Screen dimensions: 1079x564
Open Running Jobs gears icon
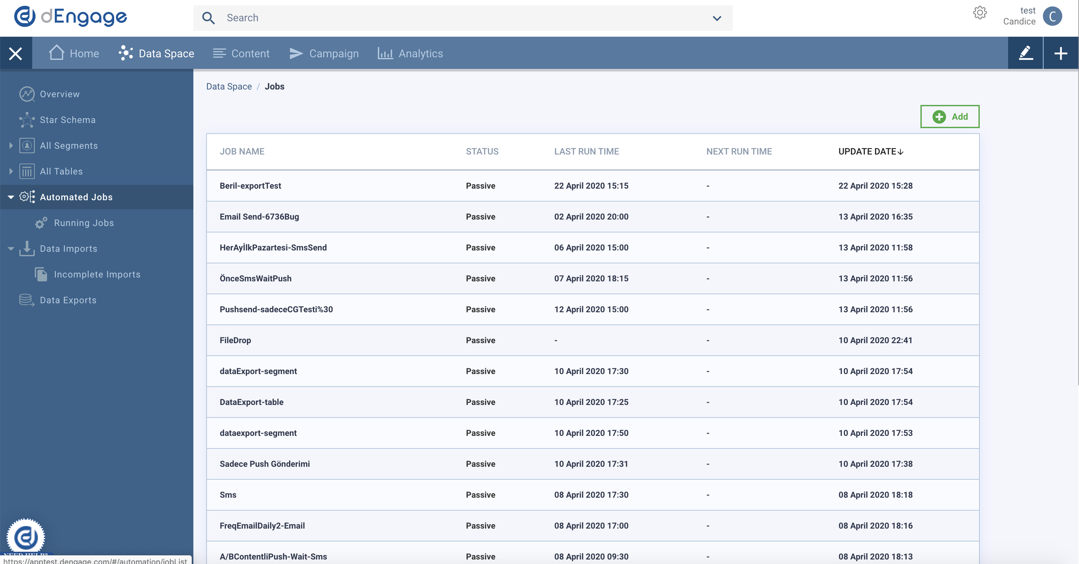(x=41, y=222)
